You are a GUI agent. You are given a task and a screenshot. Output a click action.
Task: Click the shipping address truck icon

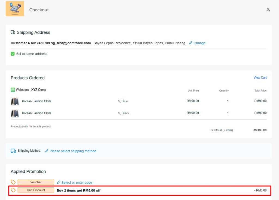coord(13,32)
